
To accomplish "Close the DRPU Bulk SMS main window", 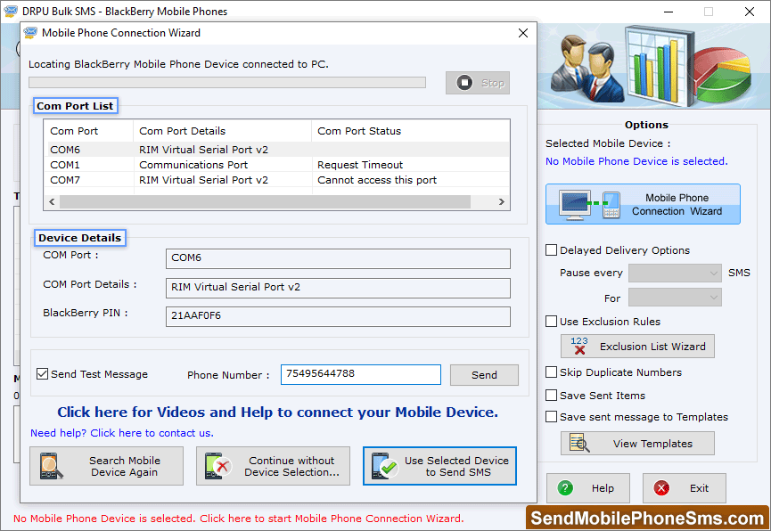I will coord(750,12).
